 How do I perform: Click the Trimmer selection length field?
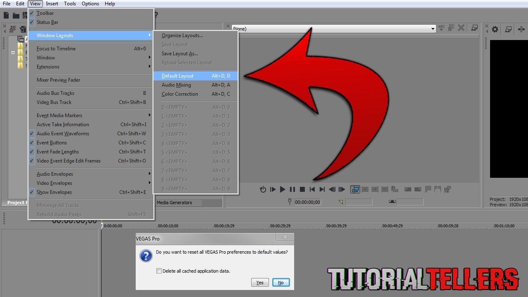[x=410, y=202]
